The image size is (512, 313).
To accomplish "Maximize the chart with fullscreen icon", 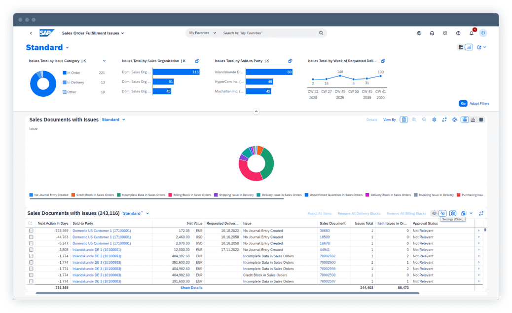I will (444, 119).
